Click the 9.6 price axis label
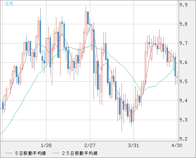Screen dimensions: 196x158 (x=183, y=62)
